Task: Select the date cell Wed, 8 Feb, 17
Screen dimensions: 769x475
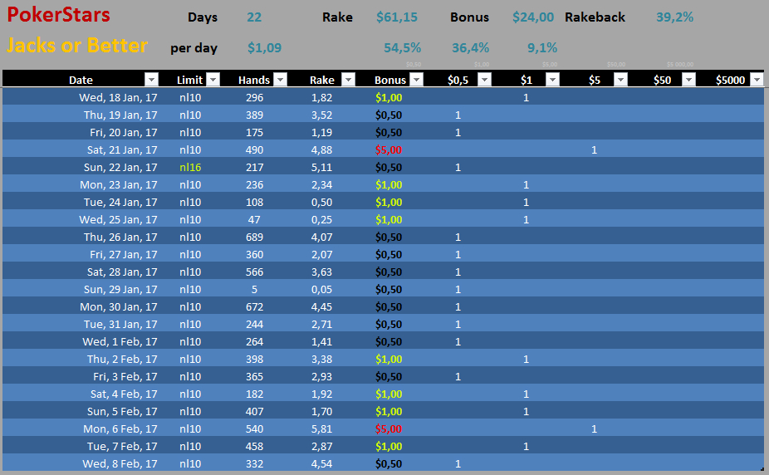Action: (x=120, y=463)
